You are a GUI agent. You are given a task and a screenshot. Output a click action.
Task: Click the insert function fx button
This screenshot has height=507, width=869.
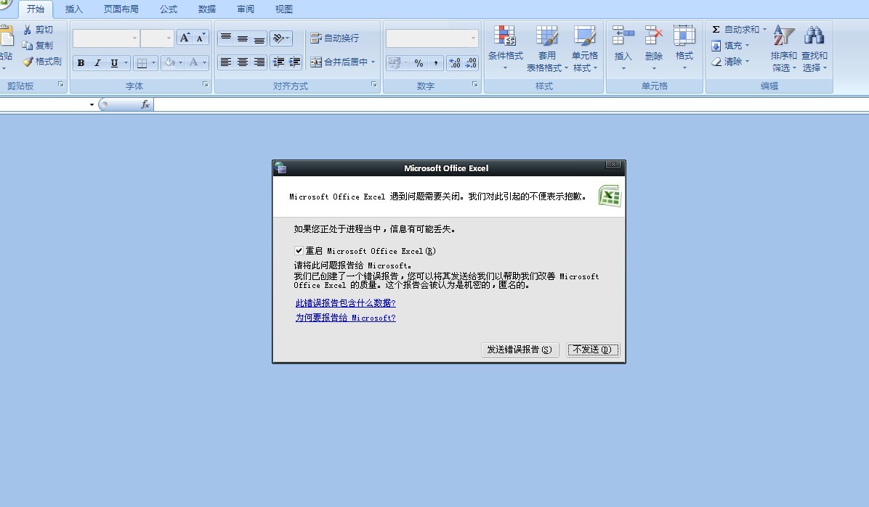(145, 104)
